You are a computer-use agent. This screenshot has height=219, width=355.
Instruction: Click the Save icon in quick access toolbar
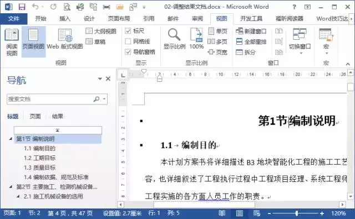22,7
